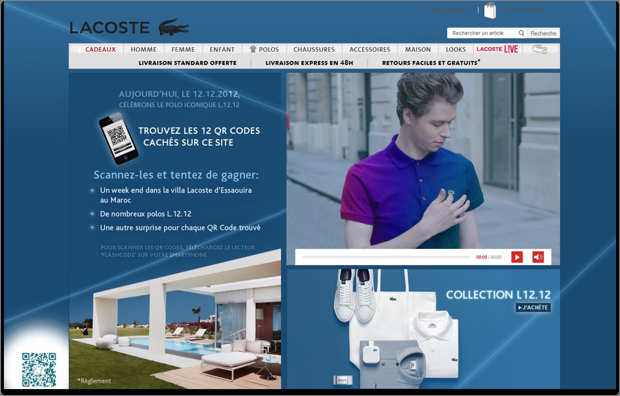Mute the video sound
This screenshot has height=396, width=620.
[538, 257]
